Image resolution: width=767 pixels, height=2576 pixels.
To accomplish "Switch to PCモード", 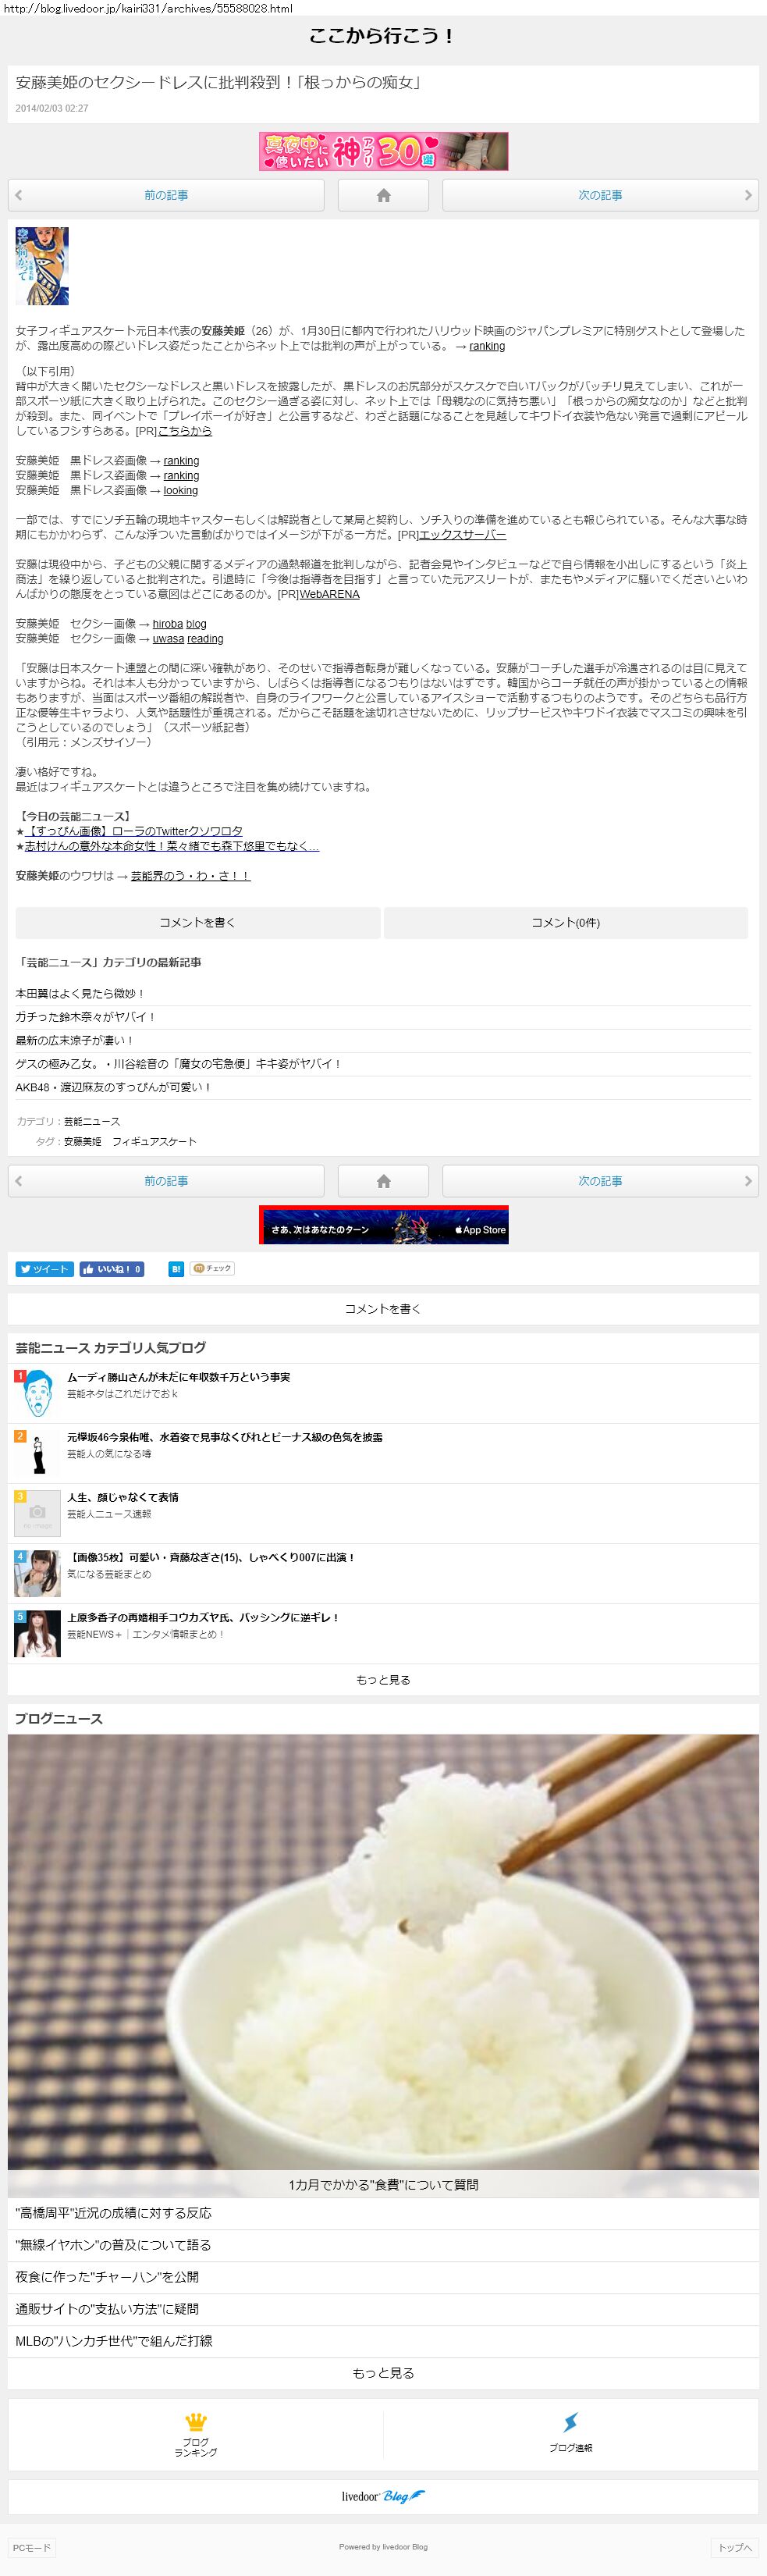I will click(x=31, y=2547).
